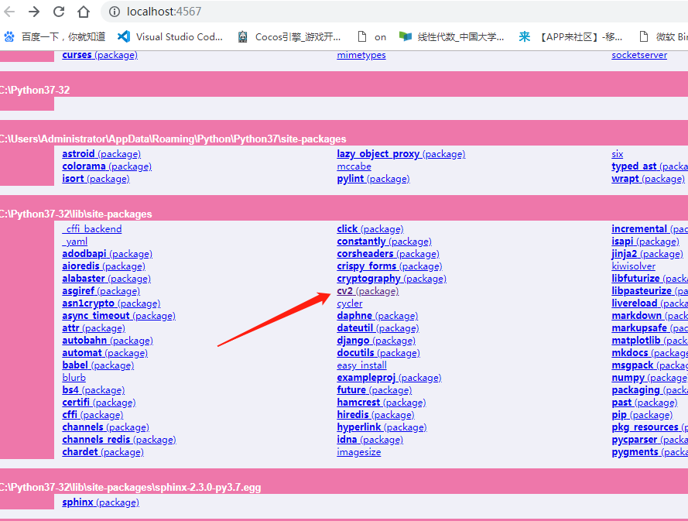This screenshot has height=521, width=688.
Task: Open the isort package link
Action: tap(96, 179)
